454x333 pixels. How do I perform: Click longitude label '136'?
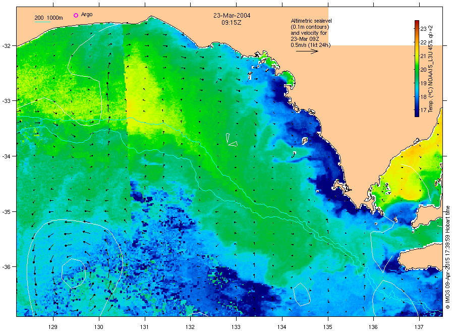point(373,327)
